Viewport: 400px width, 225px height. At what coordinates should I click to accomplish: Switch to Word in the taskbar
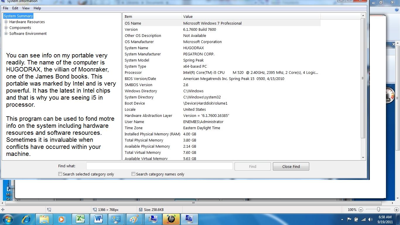pyautogui.click(x=98, y=219)
